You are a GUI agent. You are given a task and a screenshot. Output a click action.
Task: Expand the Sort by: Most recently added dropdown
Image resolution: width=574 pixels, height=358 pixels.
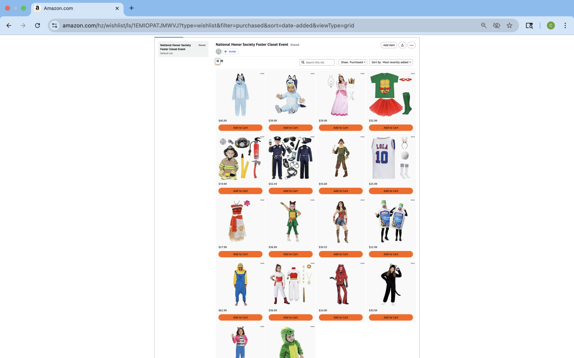391,62
